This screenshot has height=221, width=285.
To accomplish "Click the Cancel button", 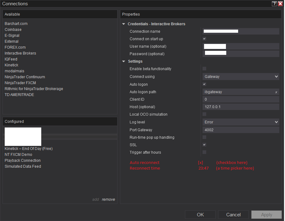I will [233, 215].
